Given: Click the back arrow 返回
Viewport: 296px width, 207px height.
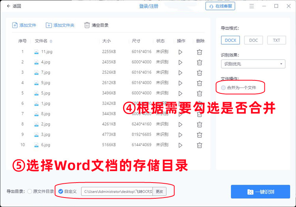Looking at the screenshot, I should [x=9, y=6].
